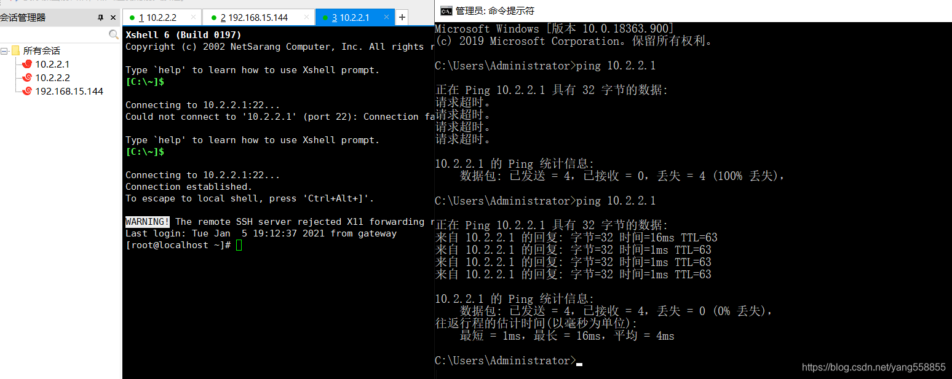Image resolution: width=952 pixels, height=379 pixels.
Task: Click the 'Could not connect to' error line
Action: 280,117
